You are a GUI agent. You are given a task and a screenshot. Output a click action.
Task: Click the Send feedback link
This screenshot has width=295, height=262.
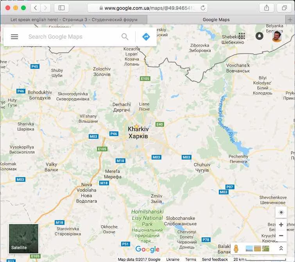pyautogui.click(x=215, y=259)
